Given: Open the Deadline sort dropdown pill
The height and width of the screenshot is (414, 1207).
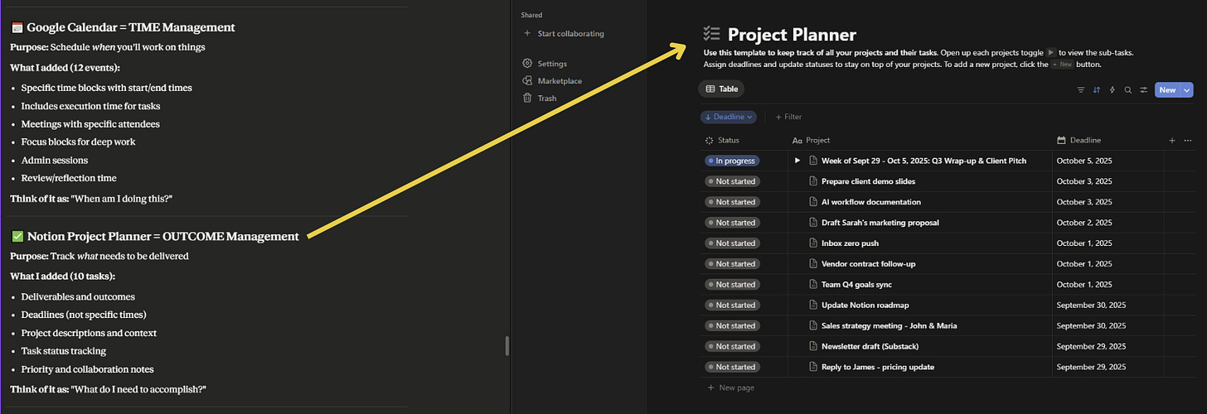Looking at the screenshot, I should pyautogui.click(x=729, y=117).
